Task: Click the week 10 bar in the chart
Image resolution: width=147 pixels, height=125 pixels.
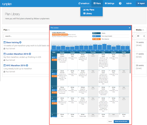Action: click(95, 47)
